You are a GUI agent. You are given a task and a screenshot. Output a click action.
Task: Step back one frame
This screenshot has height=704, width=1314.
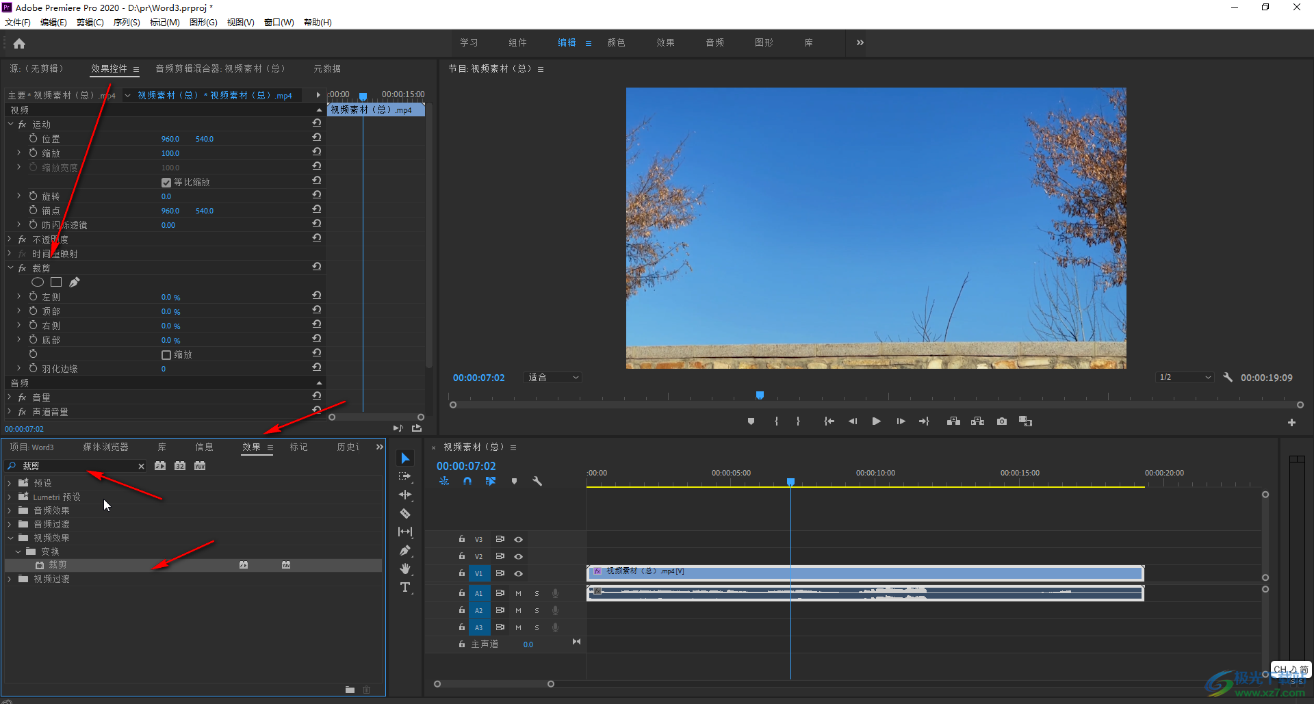(853, 421)
